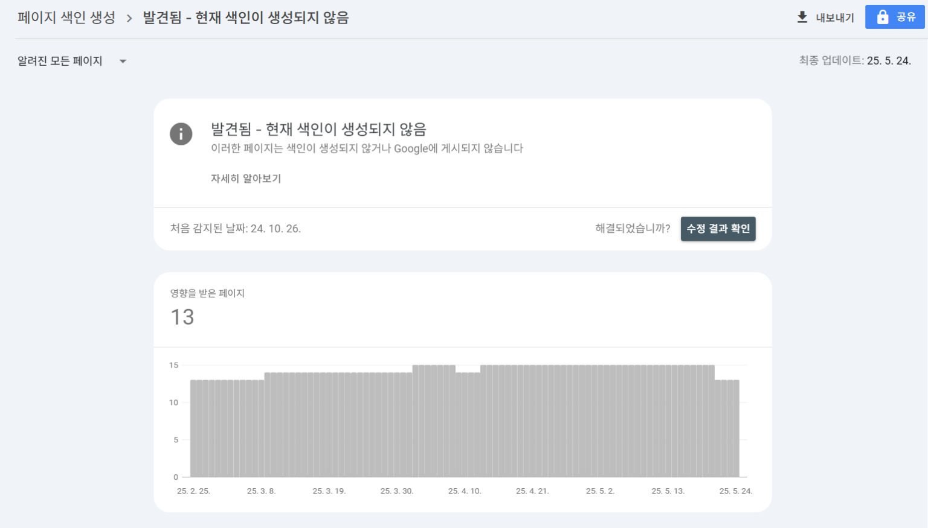Viewport: 928px width, 528px height.
Task: Click the card heading 발견됨 - 현재 색인이 생성되지 않음
Action: click(318, 129)
